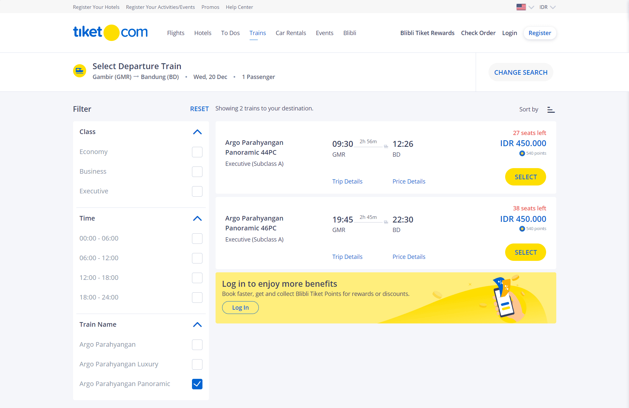Screen dimensions: 629x408
Task: Check the Argo Parahyangan Luxury box
Action: 197,364
